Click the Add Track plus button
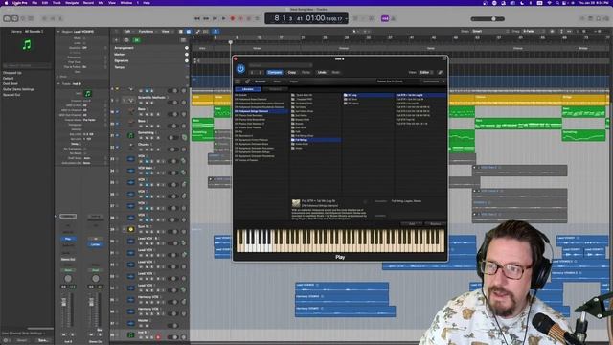The width and height of the screenshot is (613, 345). 116,40
